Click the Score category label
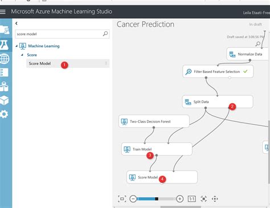270x208 pixels. point(32,55)
